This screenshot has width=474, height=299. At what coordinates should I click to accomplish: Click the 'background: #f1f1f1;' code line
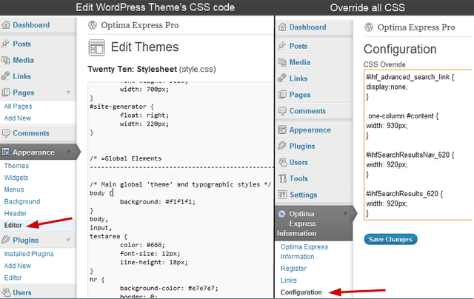pyautogui.click(x=158, y=201)
